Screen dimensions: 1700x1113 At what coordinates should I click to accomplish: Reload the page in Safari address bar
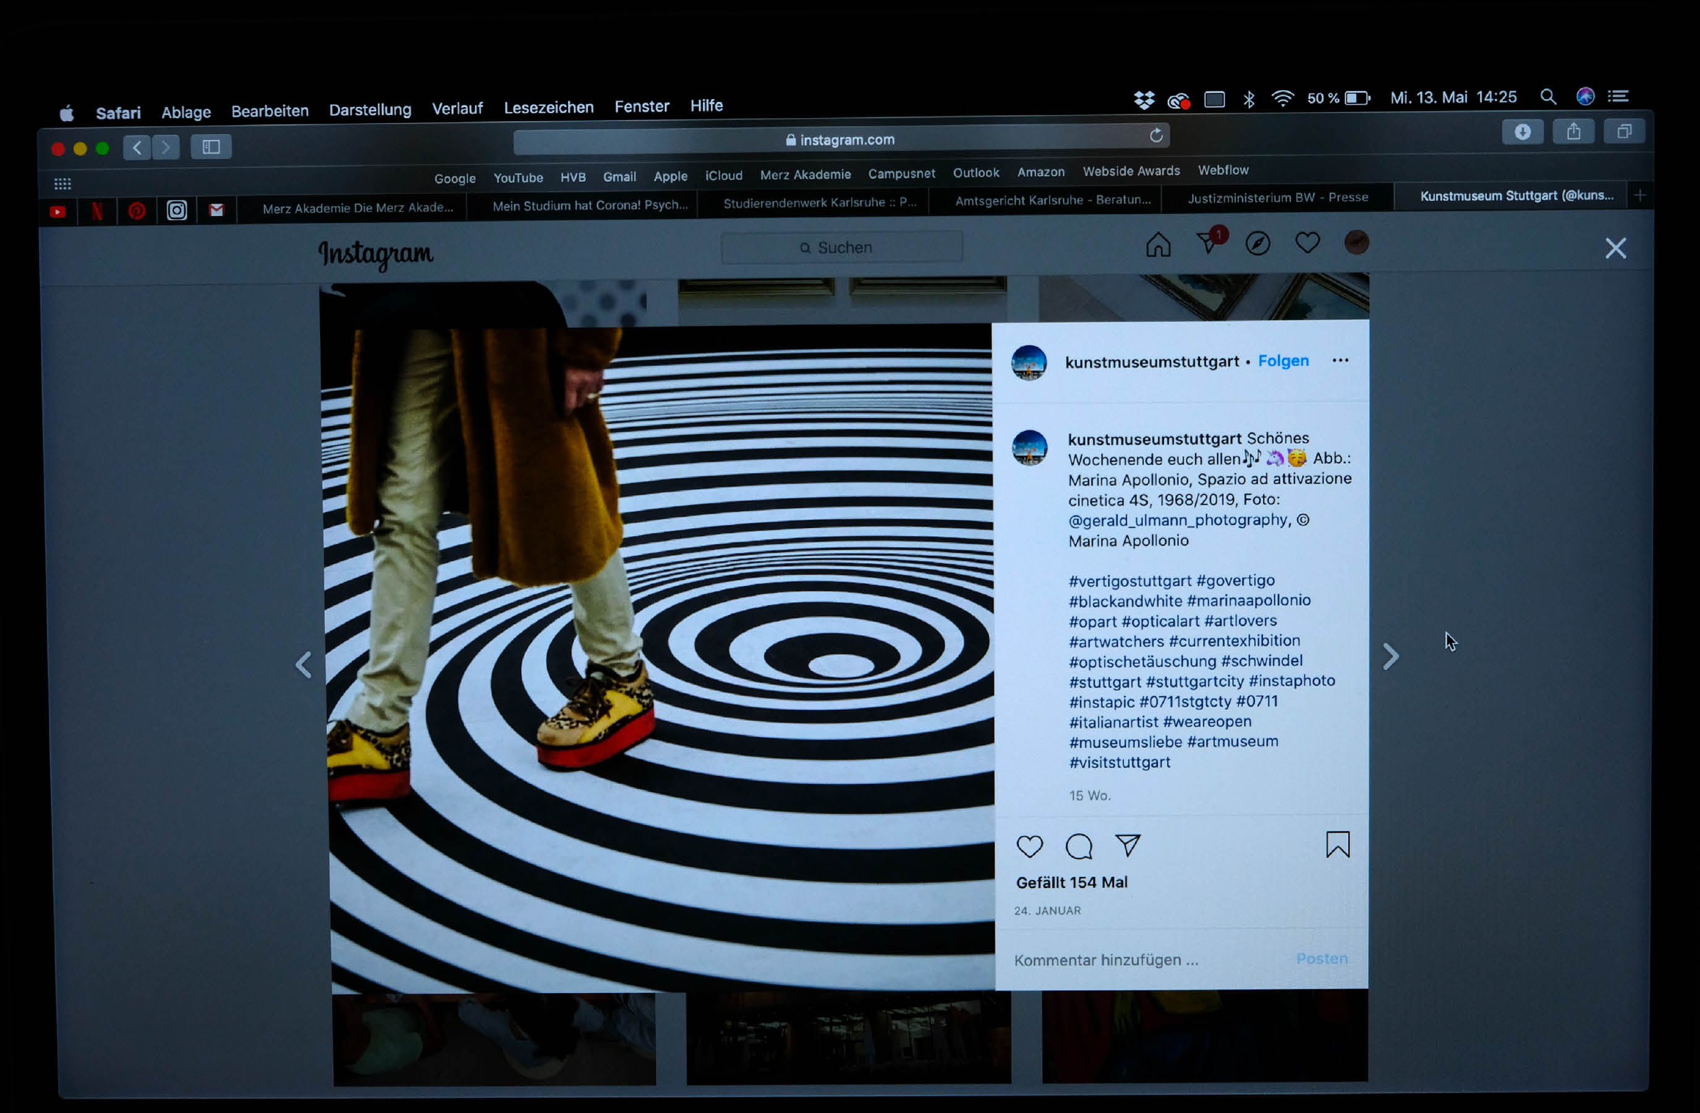click(1156, 136)
